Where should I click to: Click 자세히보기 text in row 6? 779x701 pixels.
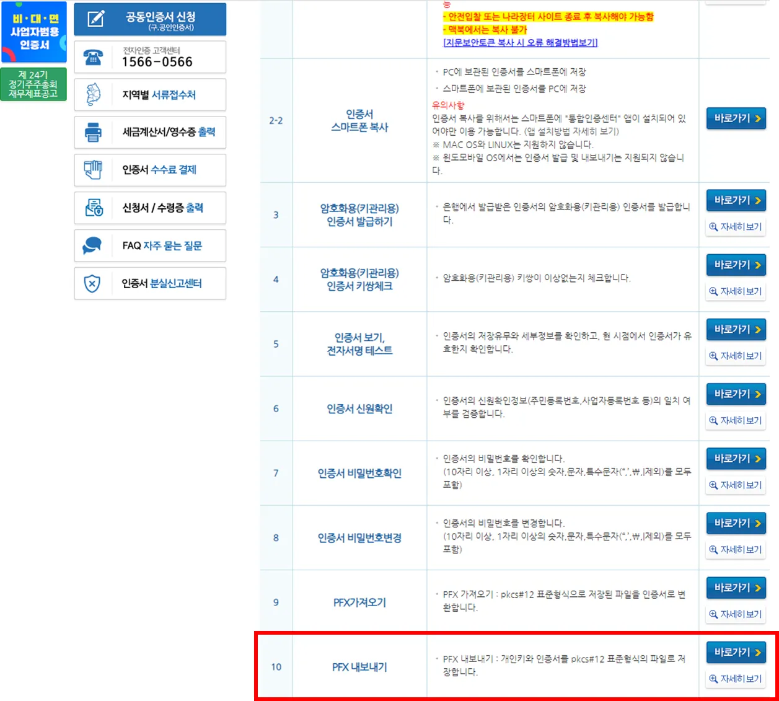click(x=741, y=420)
